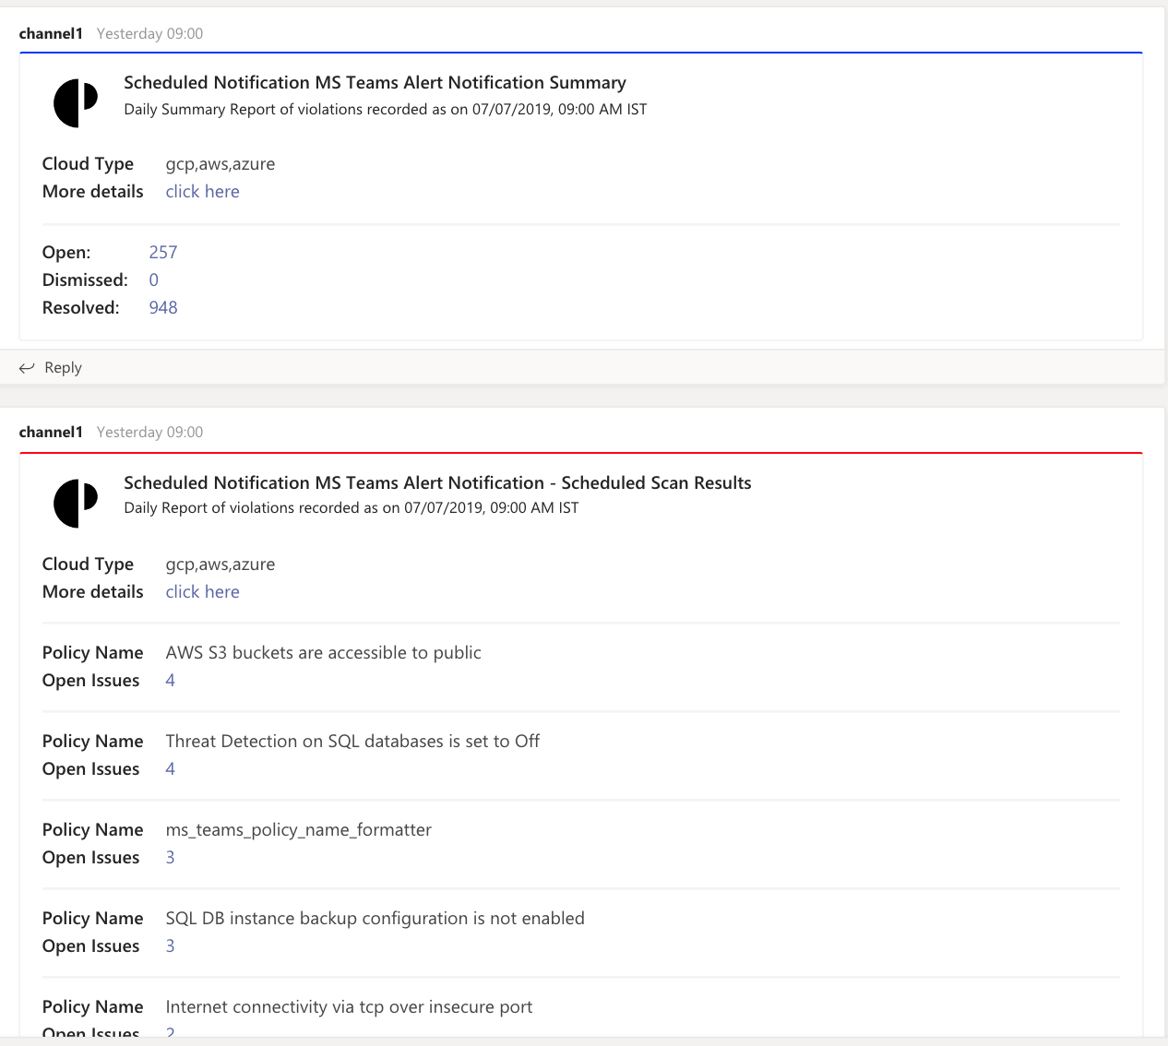Open the 0 Dismissed violations link

click(x=153, y=279)
